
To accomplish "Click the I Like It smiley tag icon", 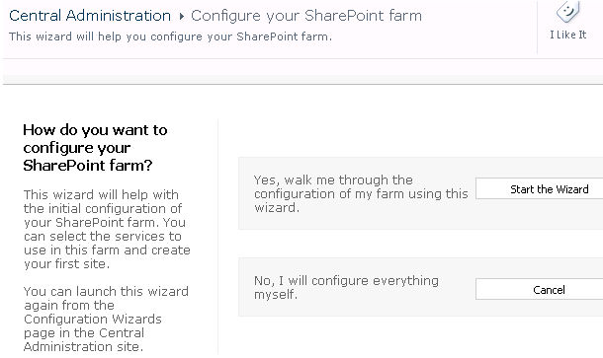I will [567, 12].
